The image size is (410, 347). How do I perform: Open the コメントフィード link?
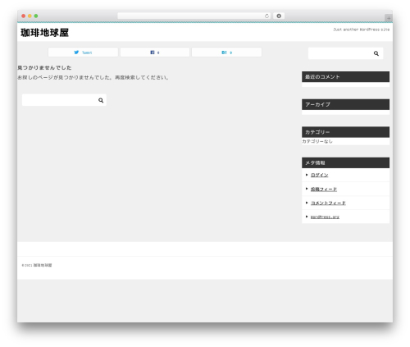(328, 203)
